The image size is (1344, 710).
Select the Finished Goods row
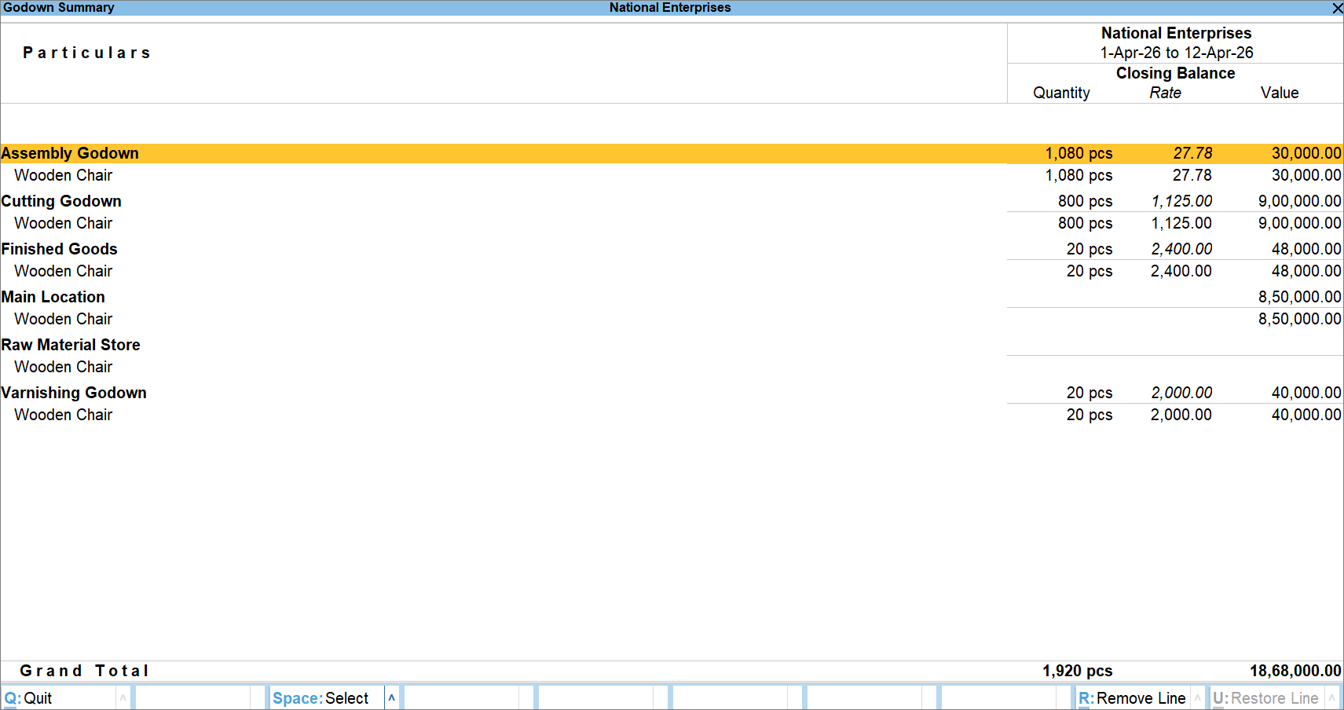[672, 249]
